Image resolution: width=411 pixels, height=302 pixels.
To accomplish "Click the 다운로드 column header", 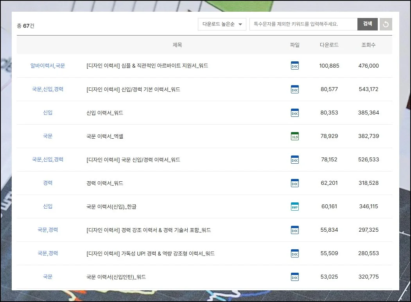I will [x=329, y=45].
